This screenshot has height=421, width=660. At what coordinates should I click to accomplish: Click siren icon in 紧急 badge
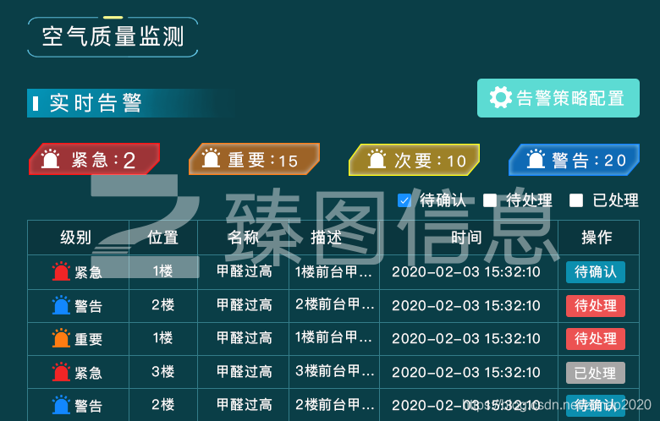point(50,159)
